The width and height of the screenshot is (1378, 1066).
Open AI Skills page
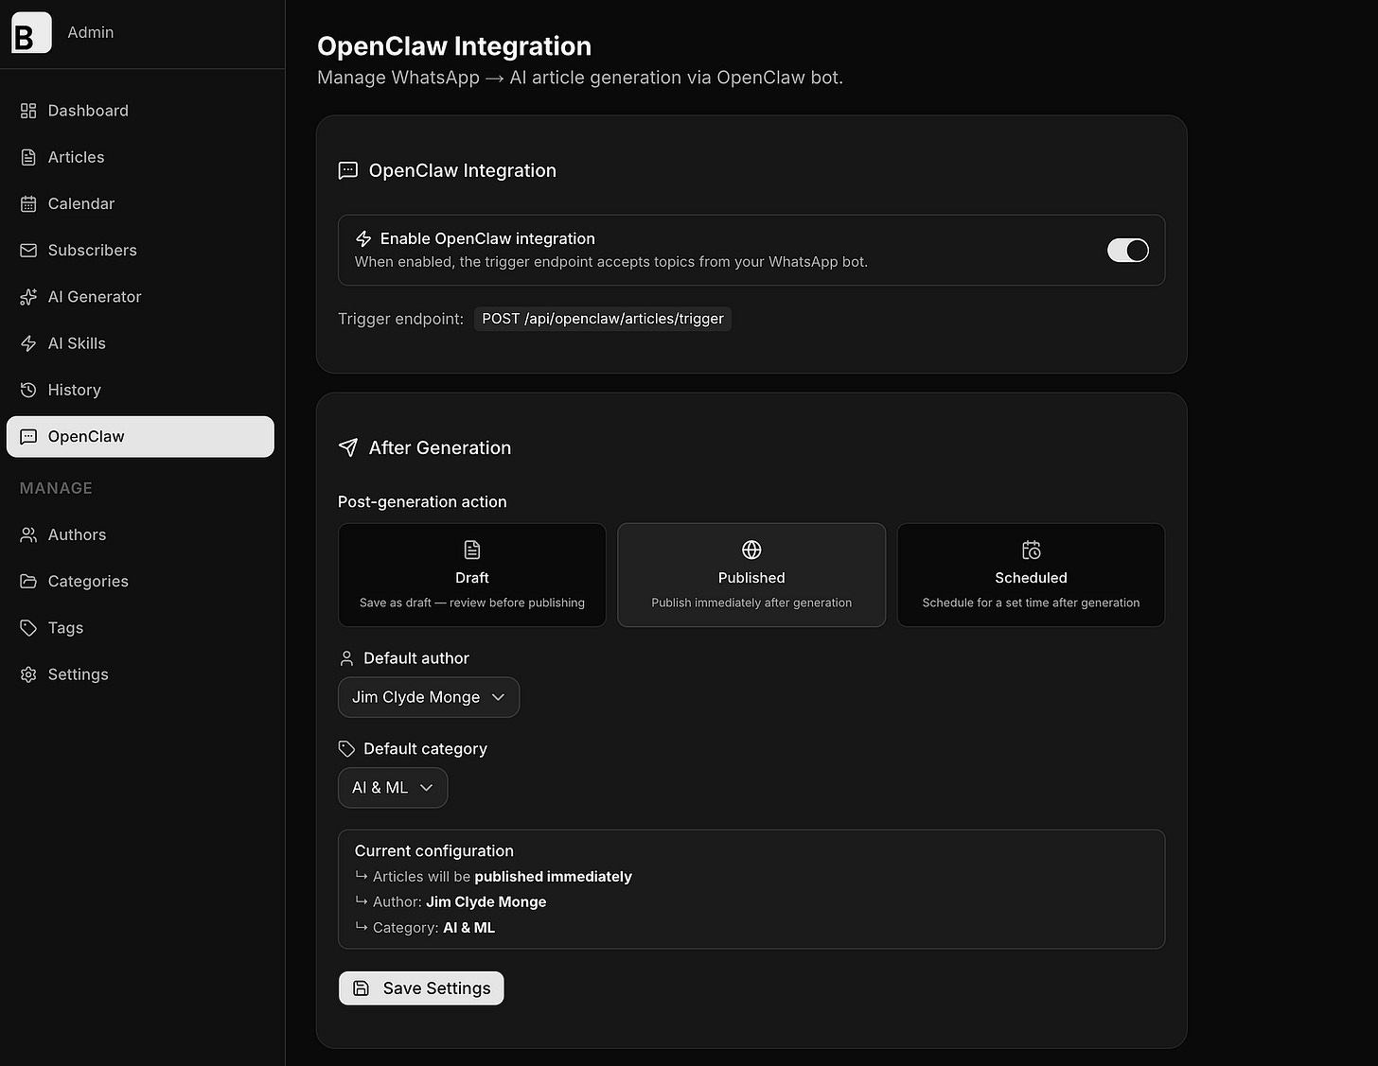[140, 343]
